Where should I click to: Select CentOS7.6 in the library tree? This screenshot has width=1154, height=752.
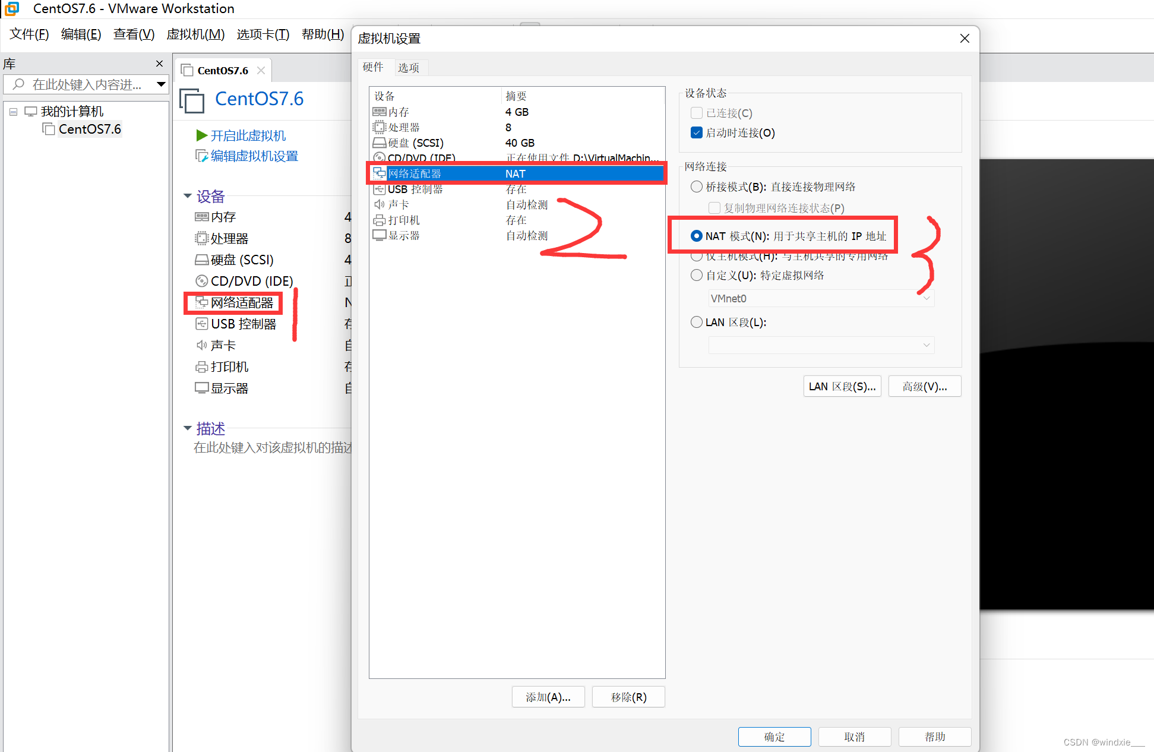[x=90, y=129]
